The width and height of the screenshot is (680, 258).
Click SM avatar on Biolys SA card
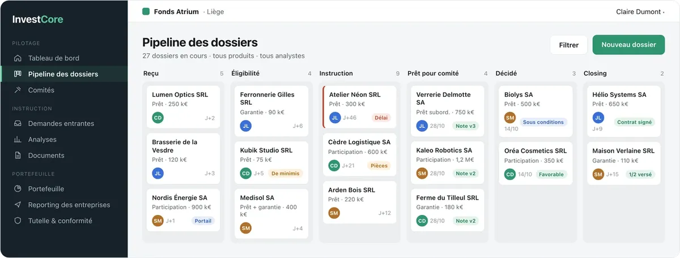[510, 118]
